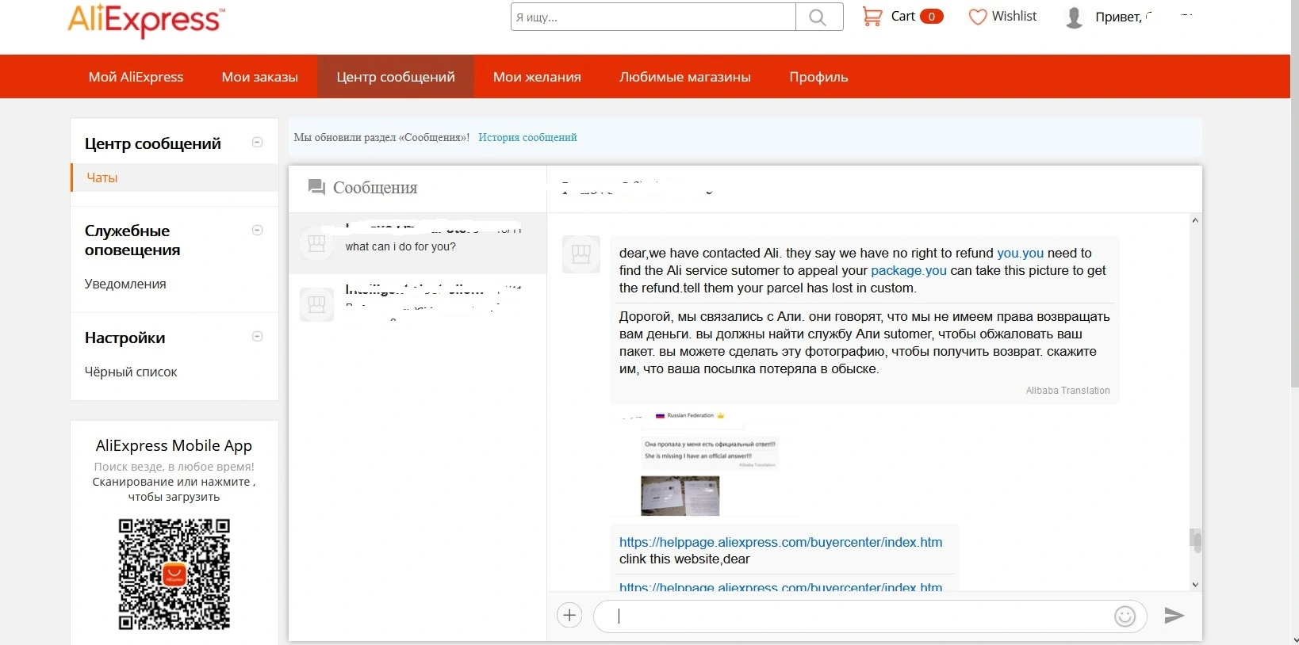Collapse the Центр сообщений section
1299x645 pixels.
[257, 143]
